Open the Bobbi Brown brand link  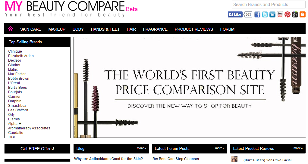pos(19,79)
